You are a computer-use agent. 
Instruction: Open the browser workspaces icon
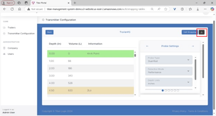[19, 3]
